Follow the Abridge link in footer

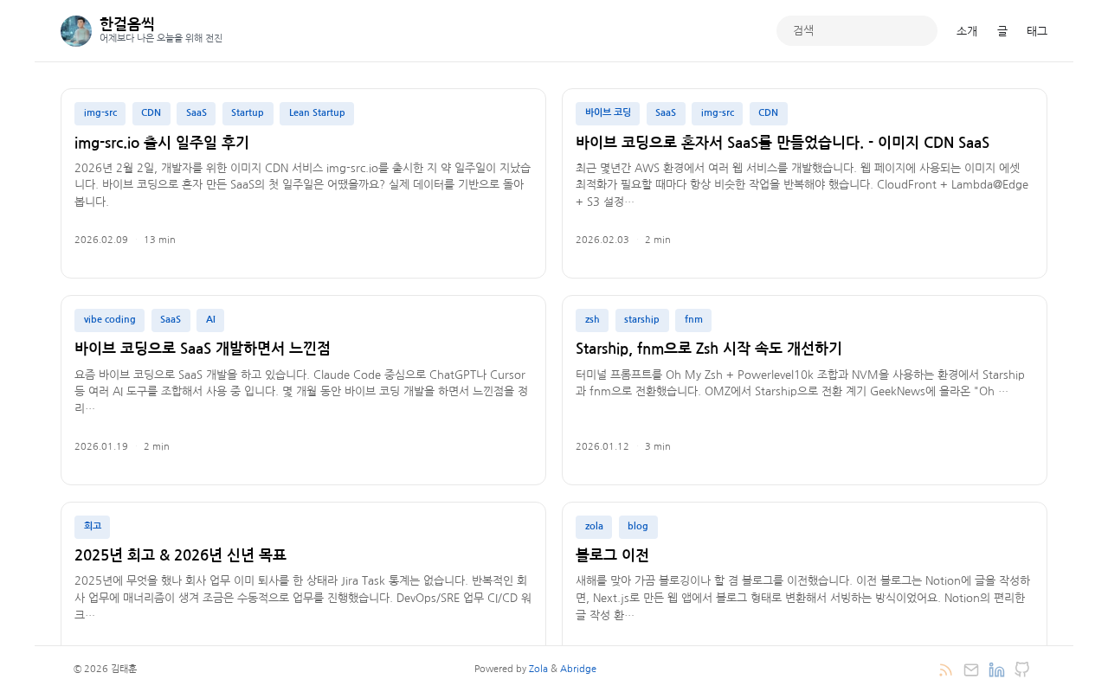[578, 669]
